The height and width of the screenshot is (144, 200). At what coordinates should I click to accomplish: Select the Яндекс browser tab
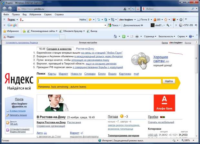31,37
